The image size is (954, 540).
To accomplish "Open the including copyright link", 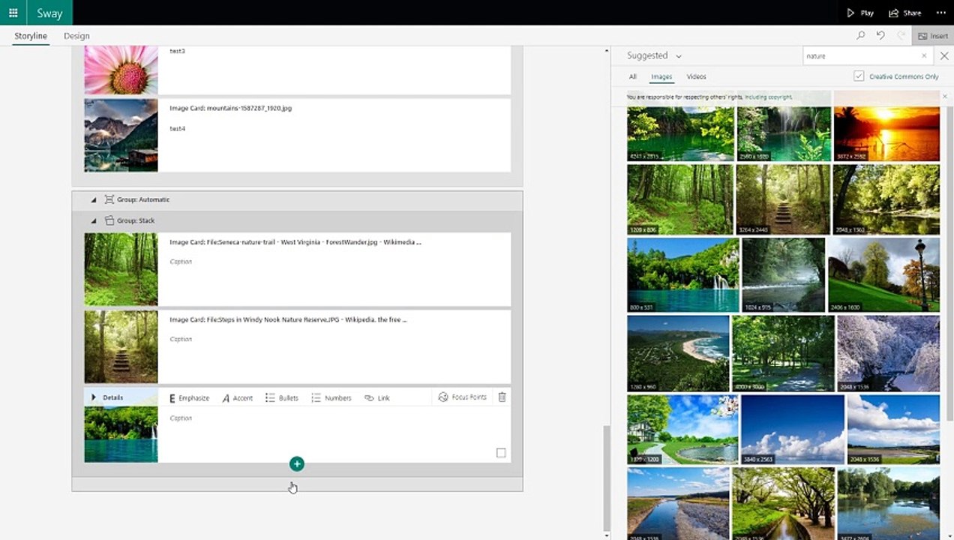I will pyautogui.click(x=768, y=97).
